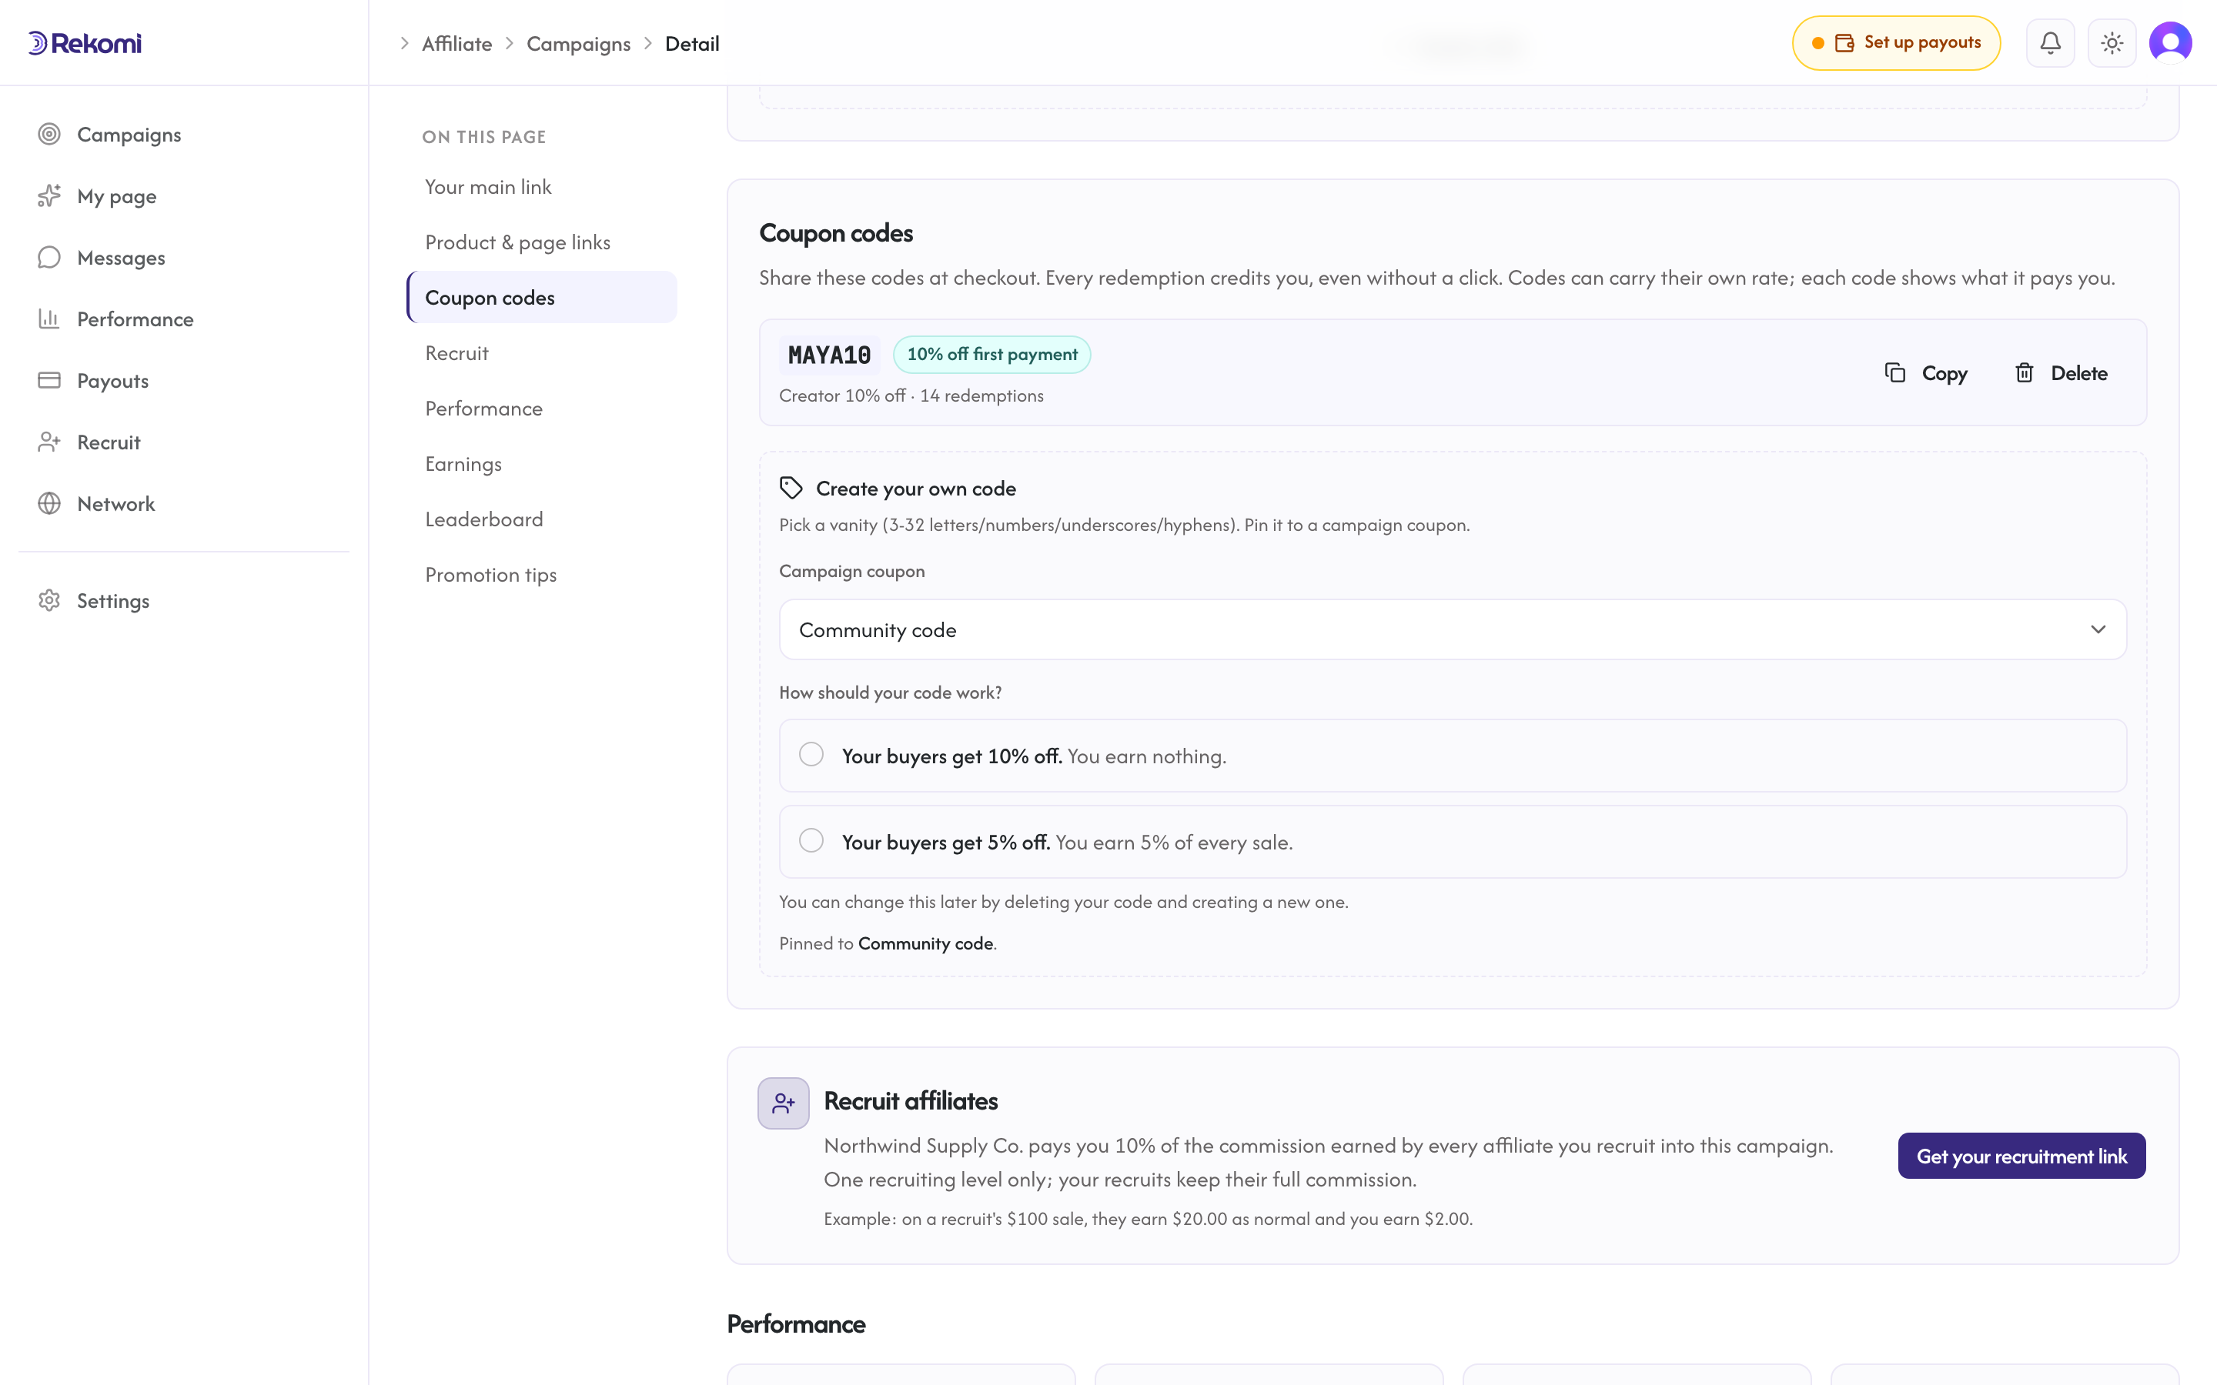Screen dimensions: 2217x1385
Task: Click the Network globe icon
Action: click(x=49, y=503)
